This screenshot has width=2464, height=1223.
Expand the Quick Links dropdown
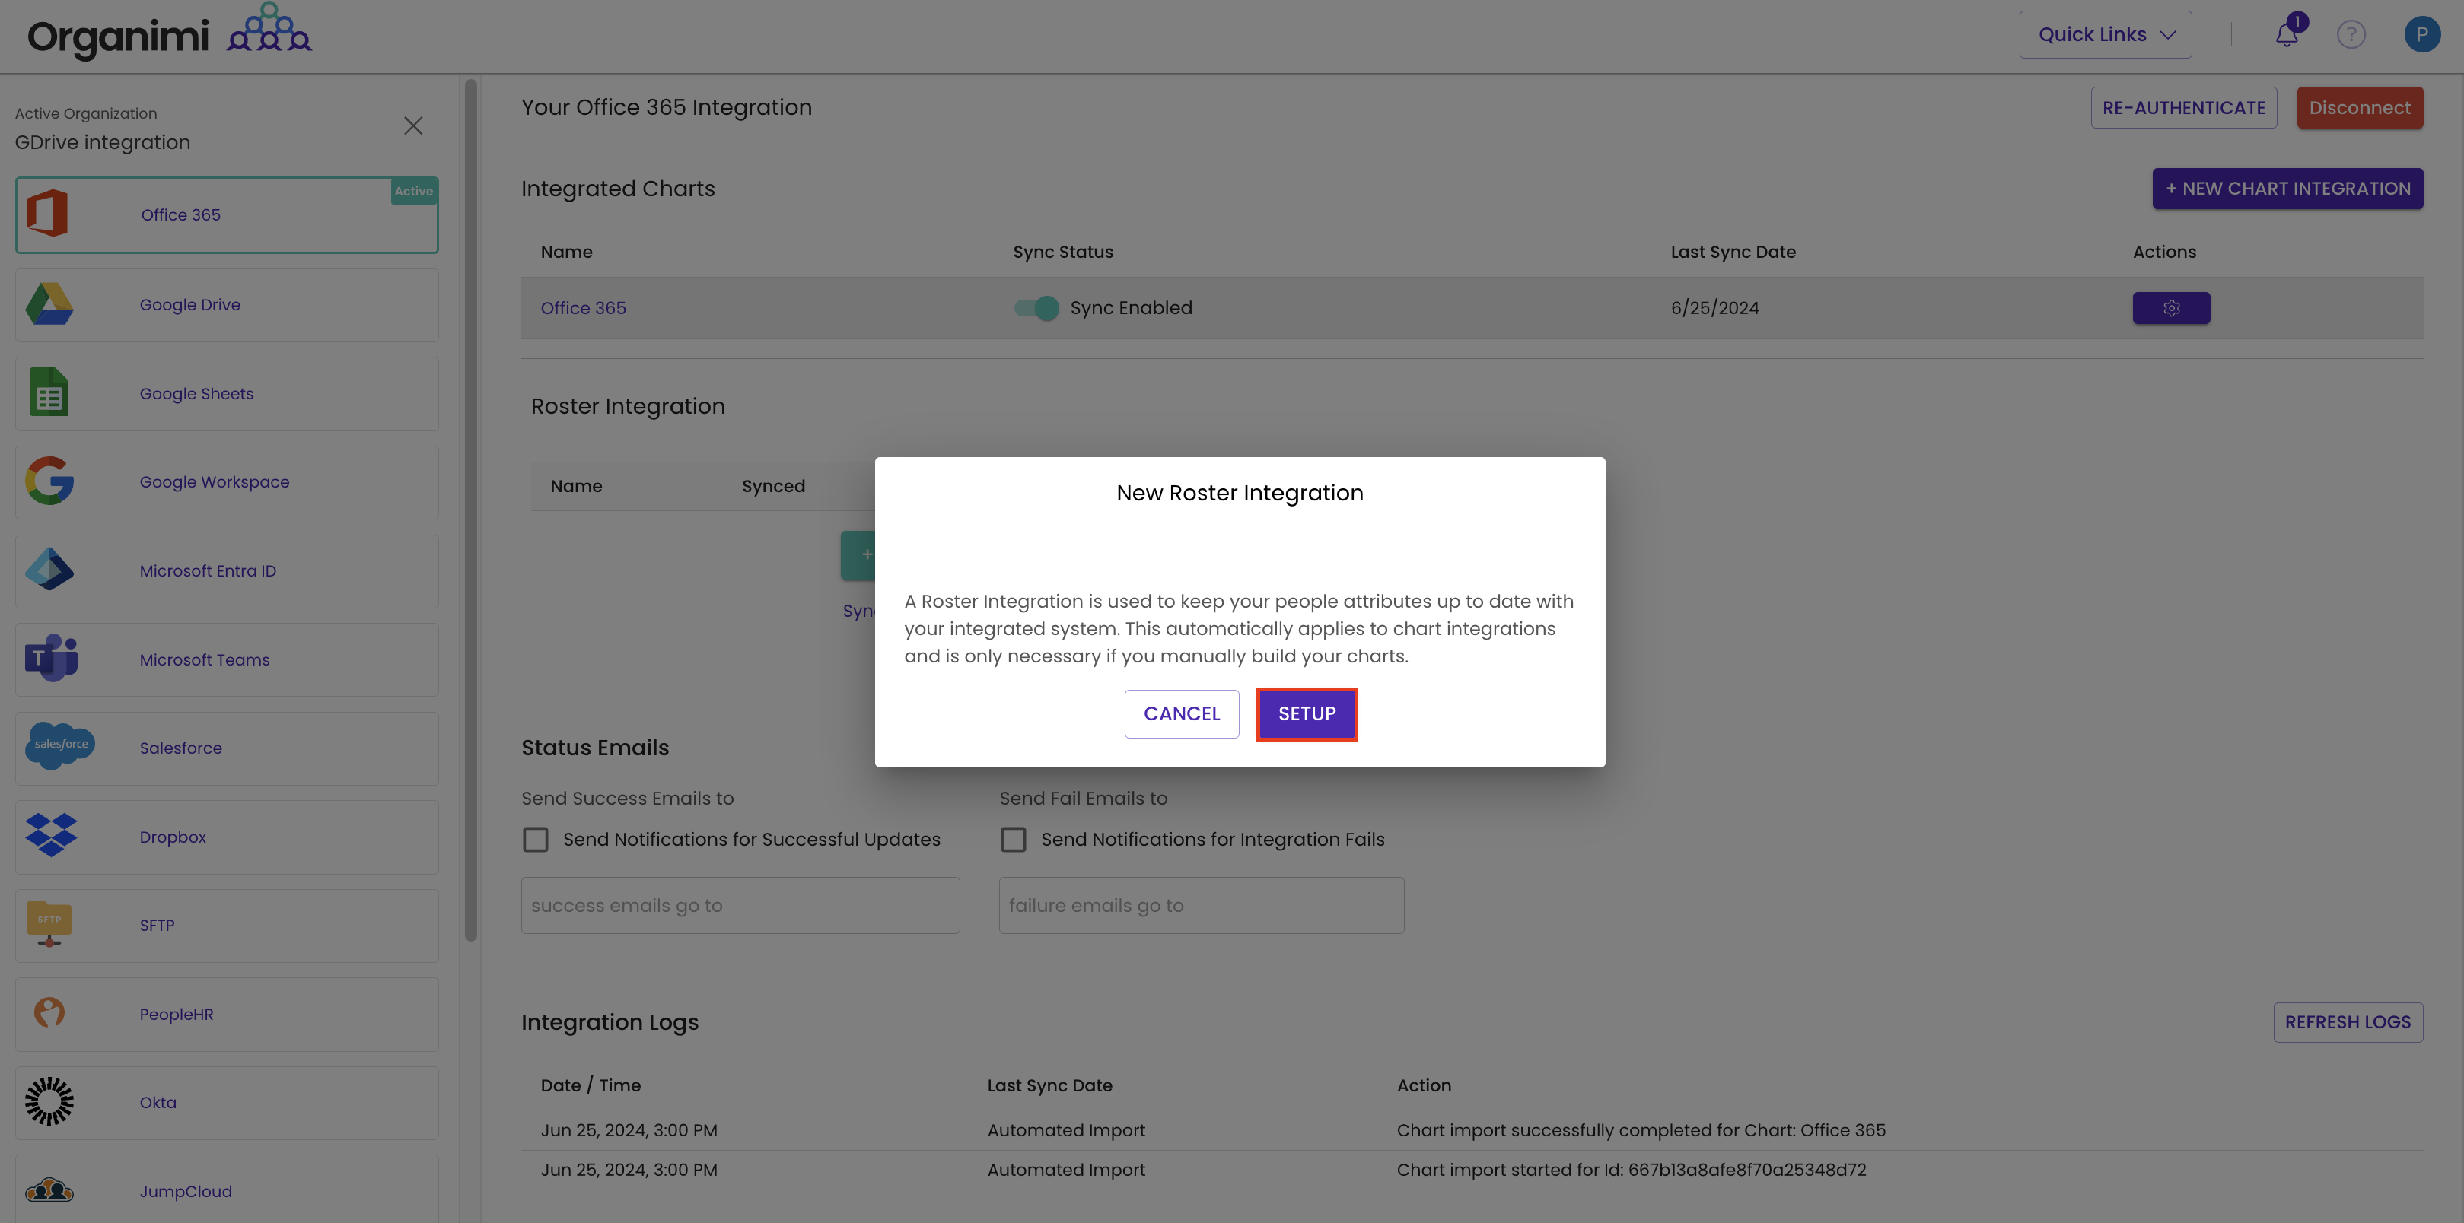pos(2106,33)
